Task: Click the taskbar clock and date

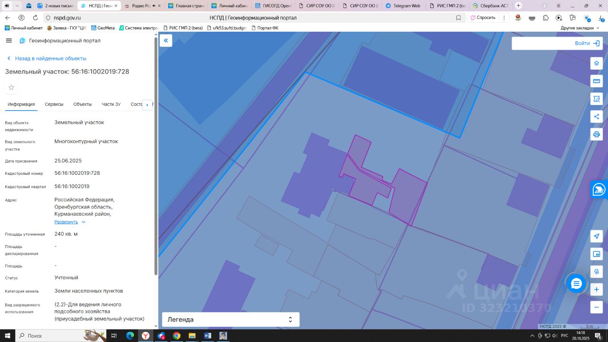Action: [580, 336]
